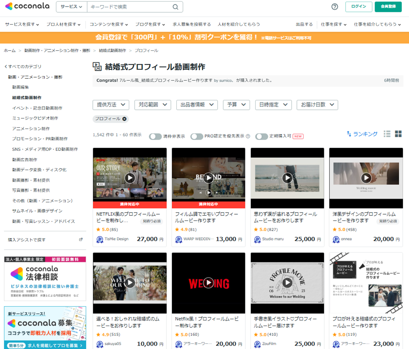Open the サービス search category dropdown
409x349 pixels.
coord(71,7)
